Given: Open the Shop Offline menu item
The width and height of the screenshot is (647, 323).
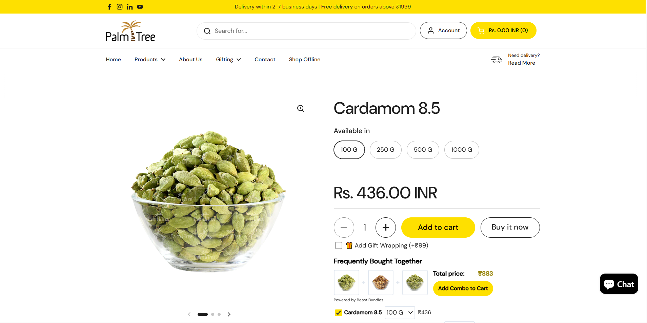Looking at the screenshot, I should (x=305, y=60).
